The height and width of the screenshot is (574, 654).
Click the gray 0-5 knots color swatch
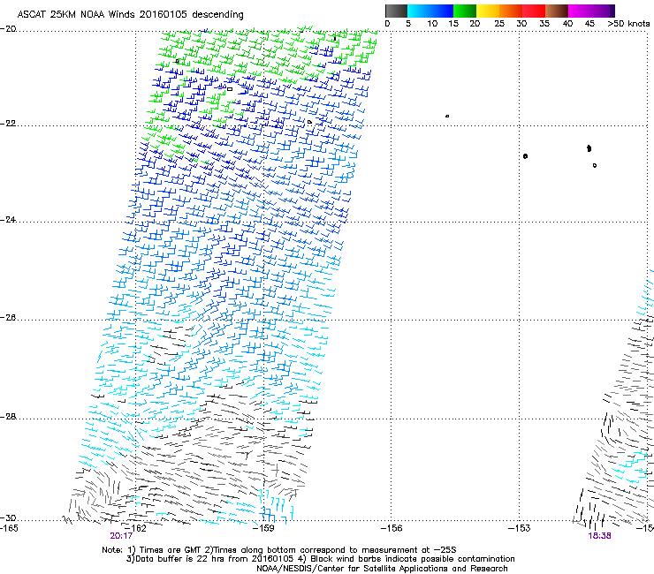pyautogui.click(x=396, y=11)
